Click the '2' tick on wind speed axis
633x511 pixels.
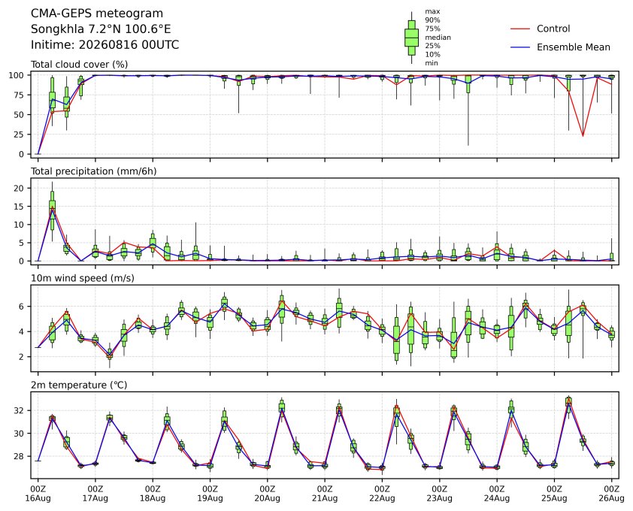tap(22, 357)
